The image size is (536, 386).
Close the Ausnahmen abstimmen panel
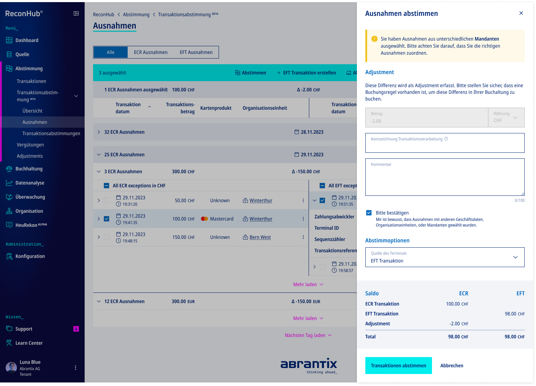521,13
